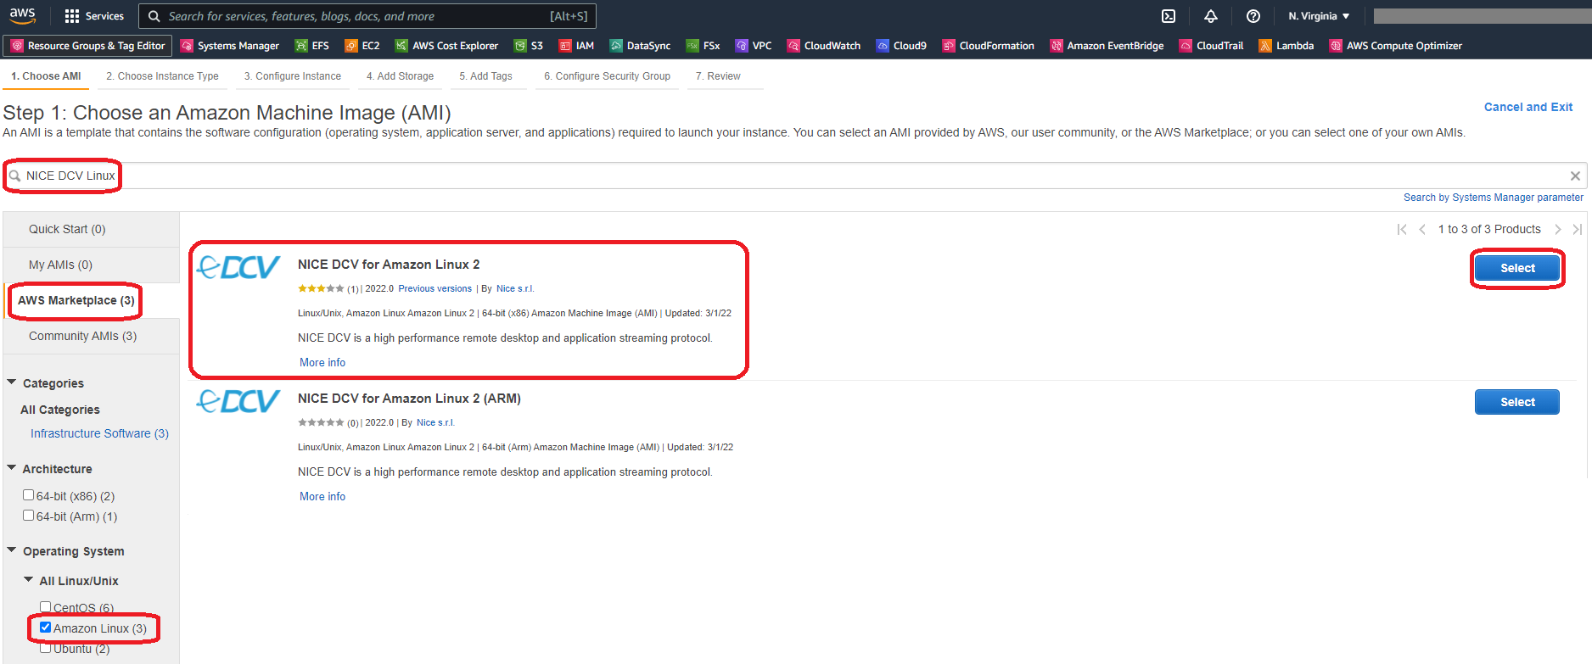Click Search by Systems Manager parameter
This screenshot has width=1592, height=664.
pyautogui.click(x=1494, y=198)
